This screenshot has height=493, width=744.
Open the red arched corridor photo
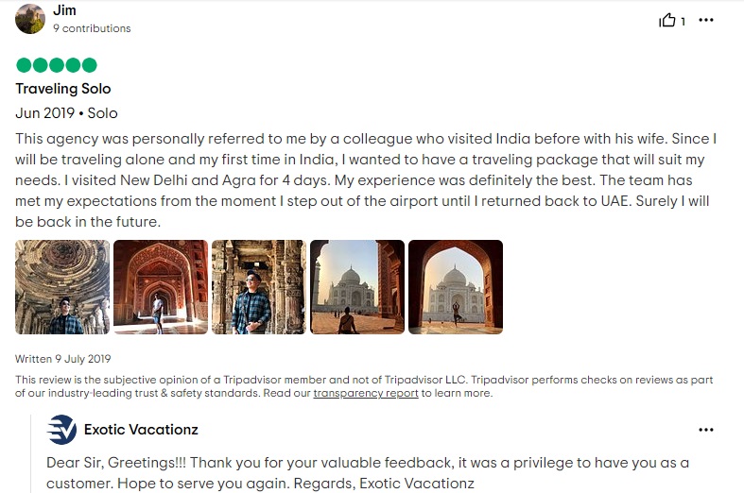(x=161, y=287)
